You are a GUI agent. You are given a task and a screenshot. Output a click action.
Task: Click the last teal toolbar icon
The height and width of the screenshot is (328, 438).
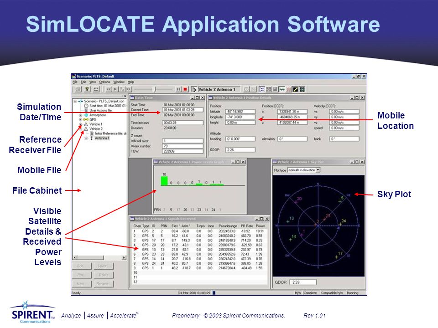coord(302,89)
